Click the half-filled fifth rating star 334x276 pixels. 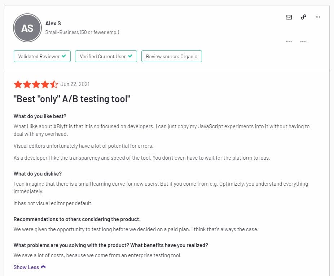54,85
